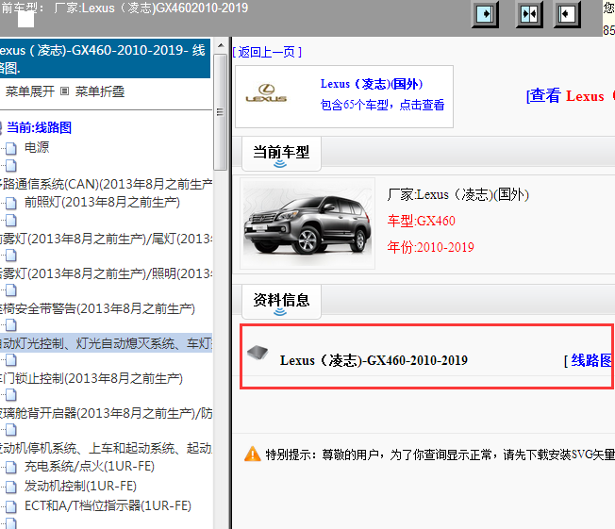The image size is (615, 529).
Task: Select the 当前车型 tab
Action: click(281, 154)
